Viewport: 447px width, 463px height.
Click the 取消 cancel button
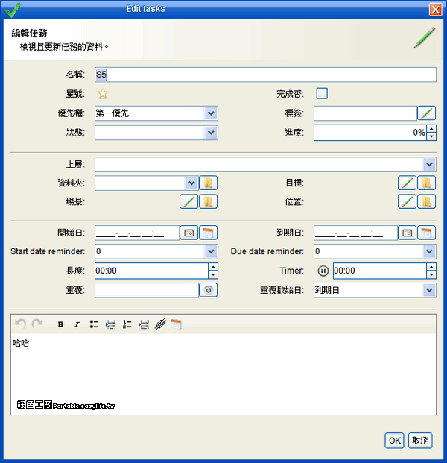click(x=420, y=441)
